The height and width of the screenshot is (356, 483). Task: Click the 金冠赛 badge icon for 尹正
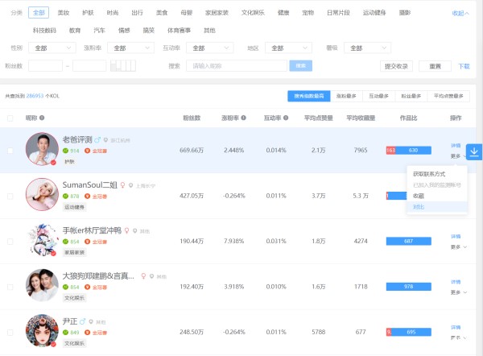(87, 332)
